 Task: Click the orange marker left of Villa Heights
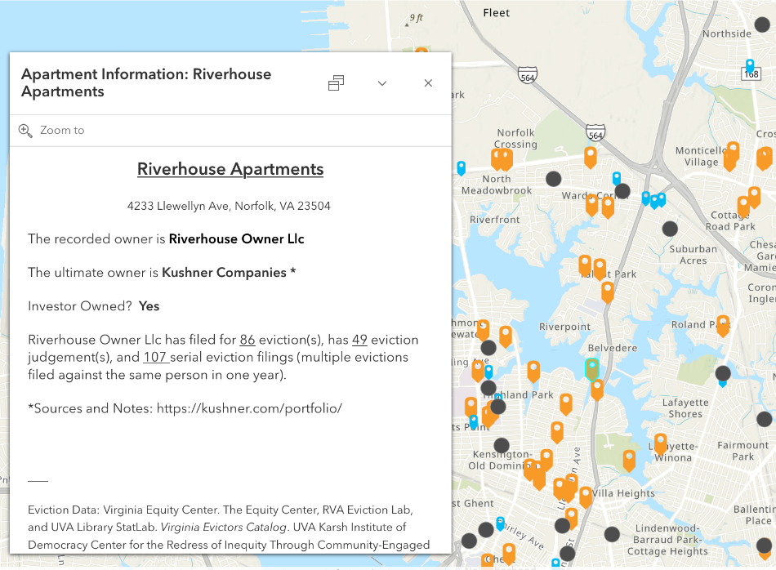click(x=586, y=497)
